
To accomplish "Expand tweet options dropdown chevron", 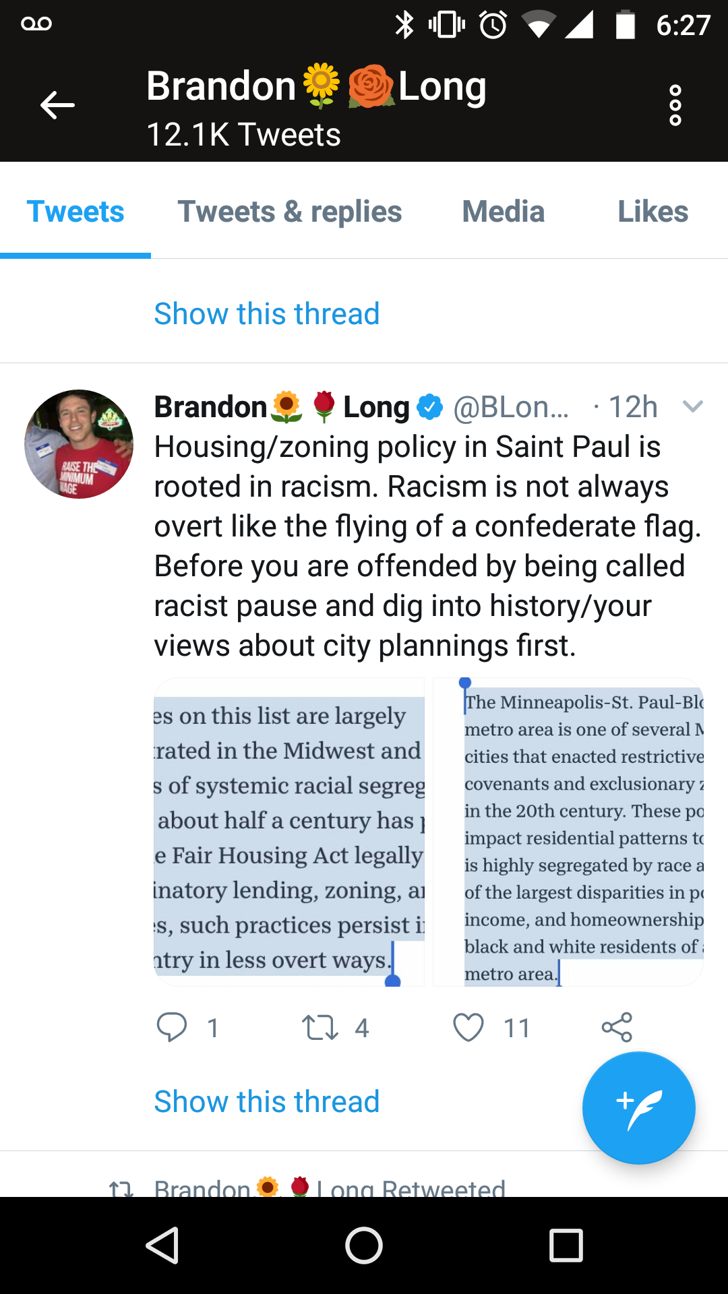I will pyautogui.click(x=693, y=406).
